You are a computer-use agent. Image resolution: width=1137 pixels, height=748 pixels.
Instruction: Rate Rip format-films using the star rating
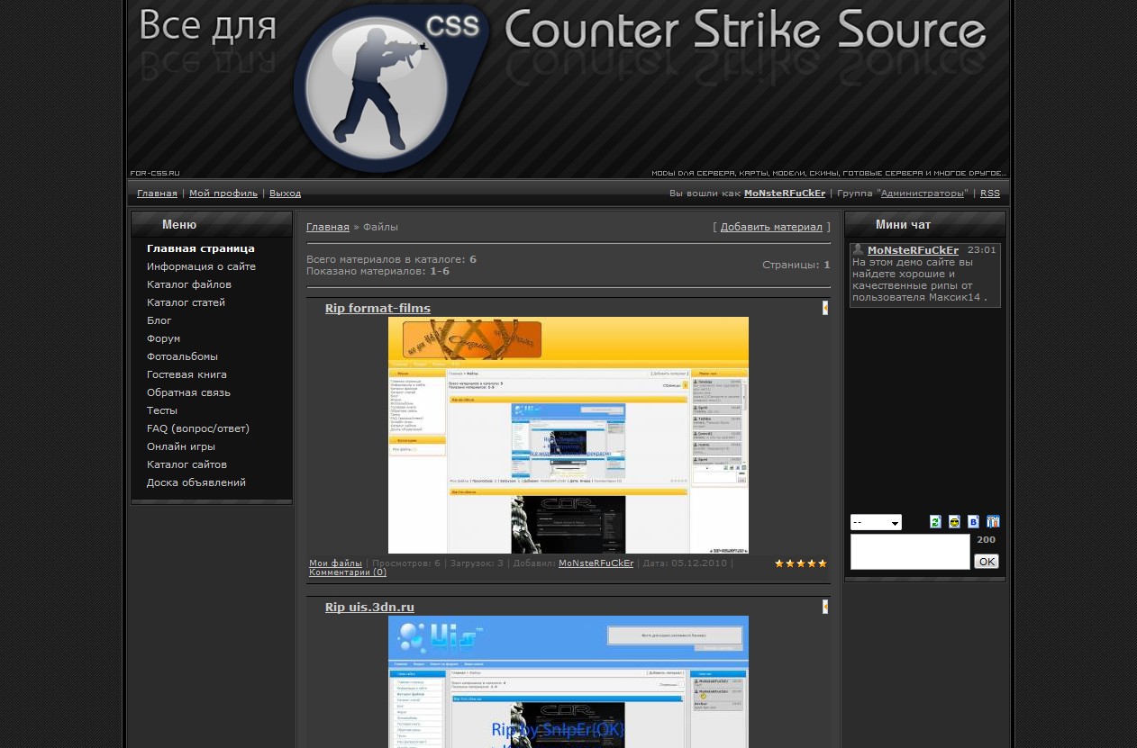(800, 563)
